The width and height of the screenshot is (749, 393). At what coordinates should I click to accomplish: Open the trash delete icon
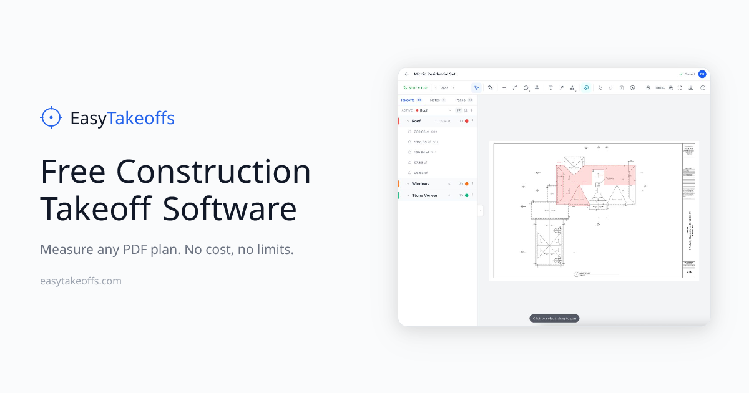click(x=622, y=87)
